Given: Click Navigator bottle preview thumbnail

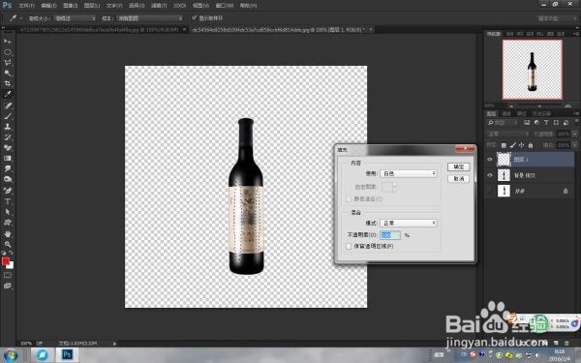Looking at the screenshot, I should (532, 70).
